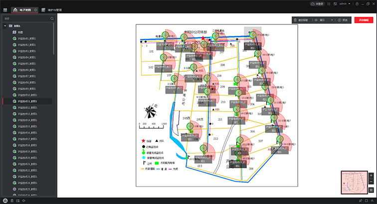Viewport: 377px width, 204px height.
Task: Type in the sidebar search field
Action: [25, 18]
